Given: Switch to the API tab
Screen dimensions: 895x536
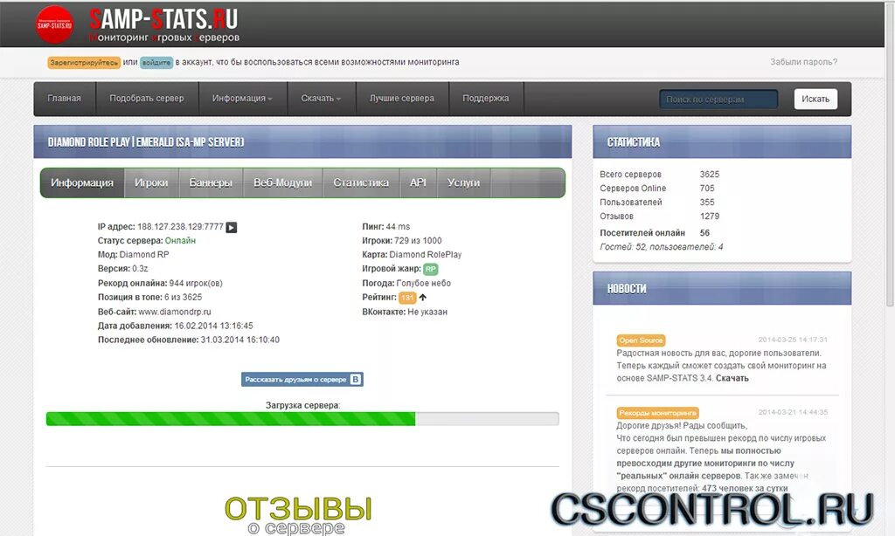Looking at the screenshot, I should pyautogui.click(x=418, y=182).
